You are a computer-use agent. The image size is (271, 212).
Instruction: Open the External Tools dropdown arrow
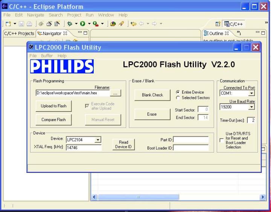click(x=102, y=24)
